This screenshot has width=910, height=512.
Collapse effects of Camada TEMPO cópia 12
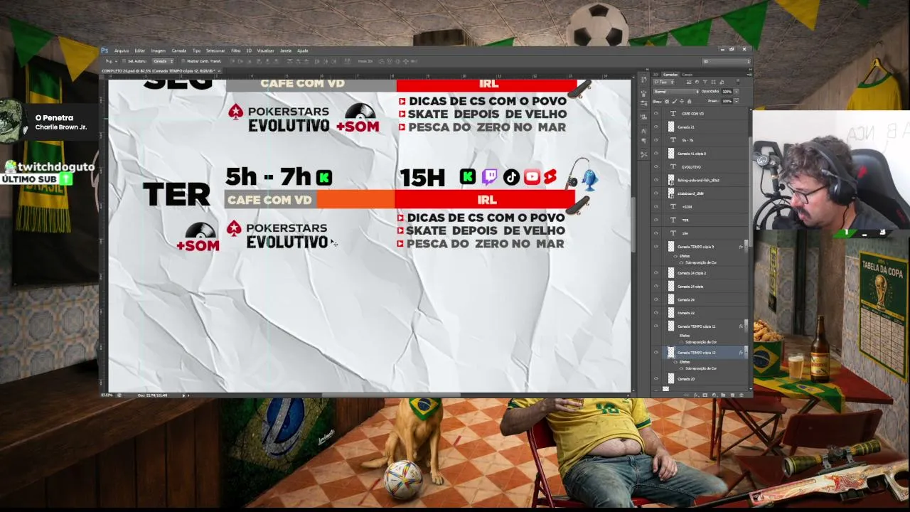(746, 353)
